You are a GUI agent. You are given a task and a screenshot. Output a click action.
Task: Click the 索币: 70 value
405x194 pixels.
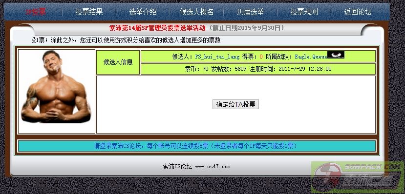pyautogui.click(x=196, y=69)
